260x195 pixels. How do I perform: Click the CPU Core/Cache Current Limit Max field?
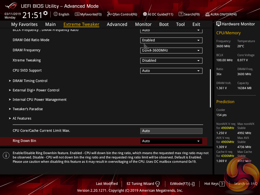[x=171, y=131]
